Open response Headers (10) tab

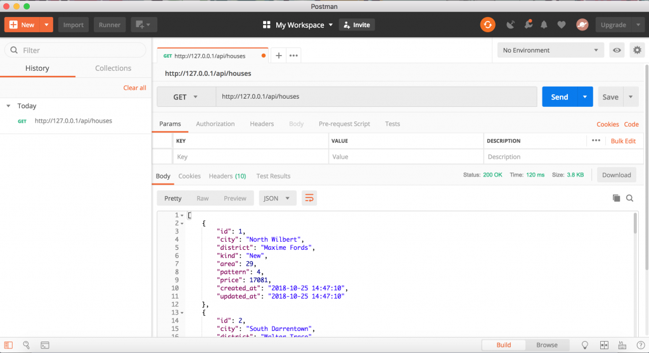click(228, 176)
